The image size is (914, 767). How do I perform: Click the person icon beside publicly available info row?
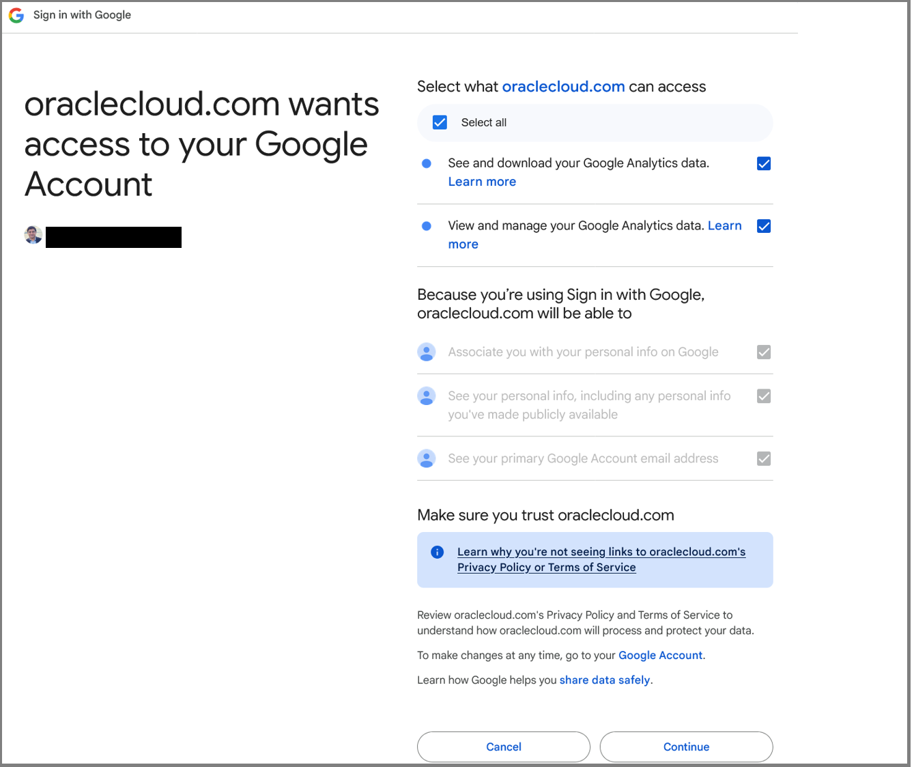click(x=427, y=396)
